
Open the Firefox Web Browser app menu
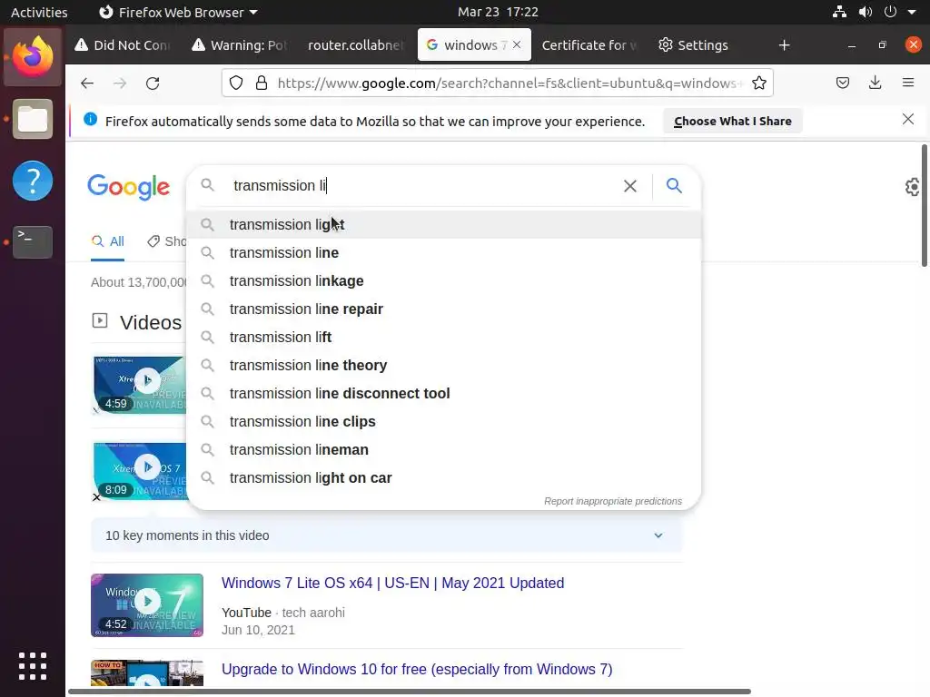[x=178, y=12]
